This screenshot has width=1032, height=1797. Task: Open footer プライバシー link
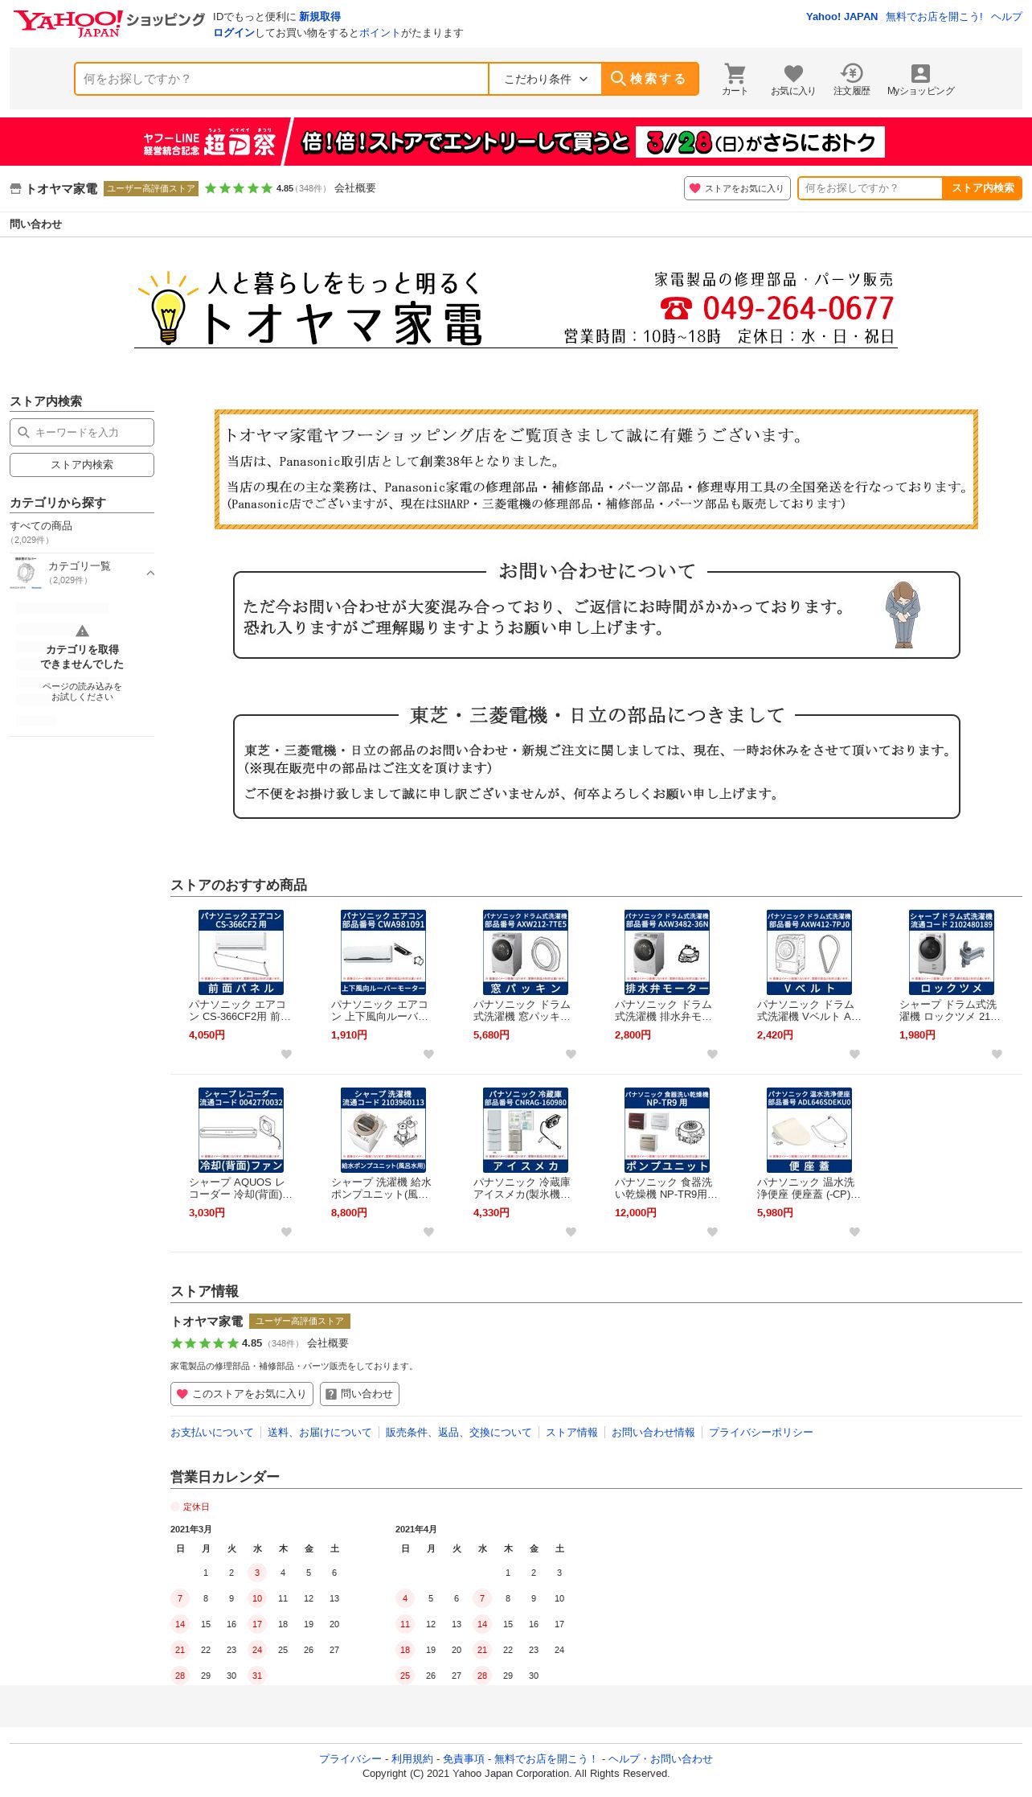350,1759
